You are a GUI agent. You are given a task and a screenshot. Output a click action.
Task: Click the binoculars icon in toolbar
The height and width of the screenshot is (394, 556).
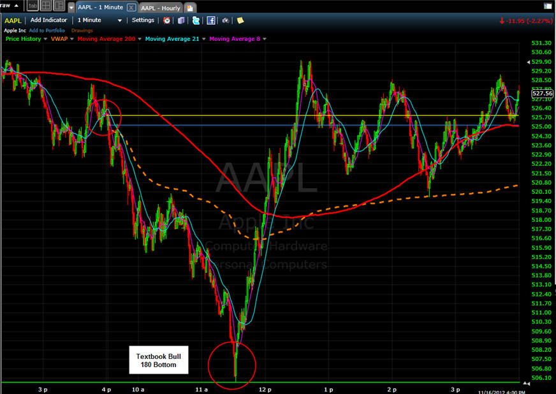(x=225, y=20)
